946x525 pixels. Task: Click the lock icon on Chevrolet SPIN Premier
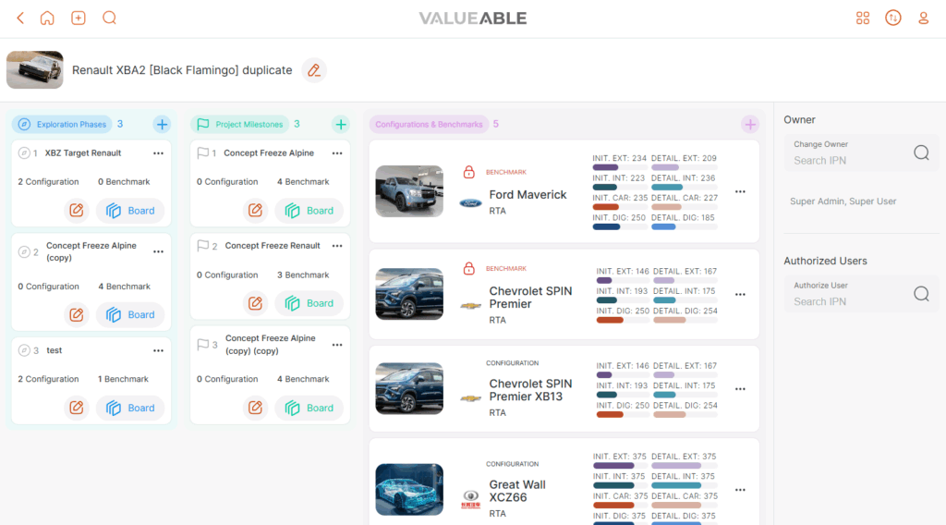click(x=468, y=269)
